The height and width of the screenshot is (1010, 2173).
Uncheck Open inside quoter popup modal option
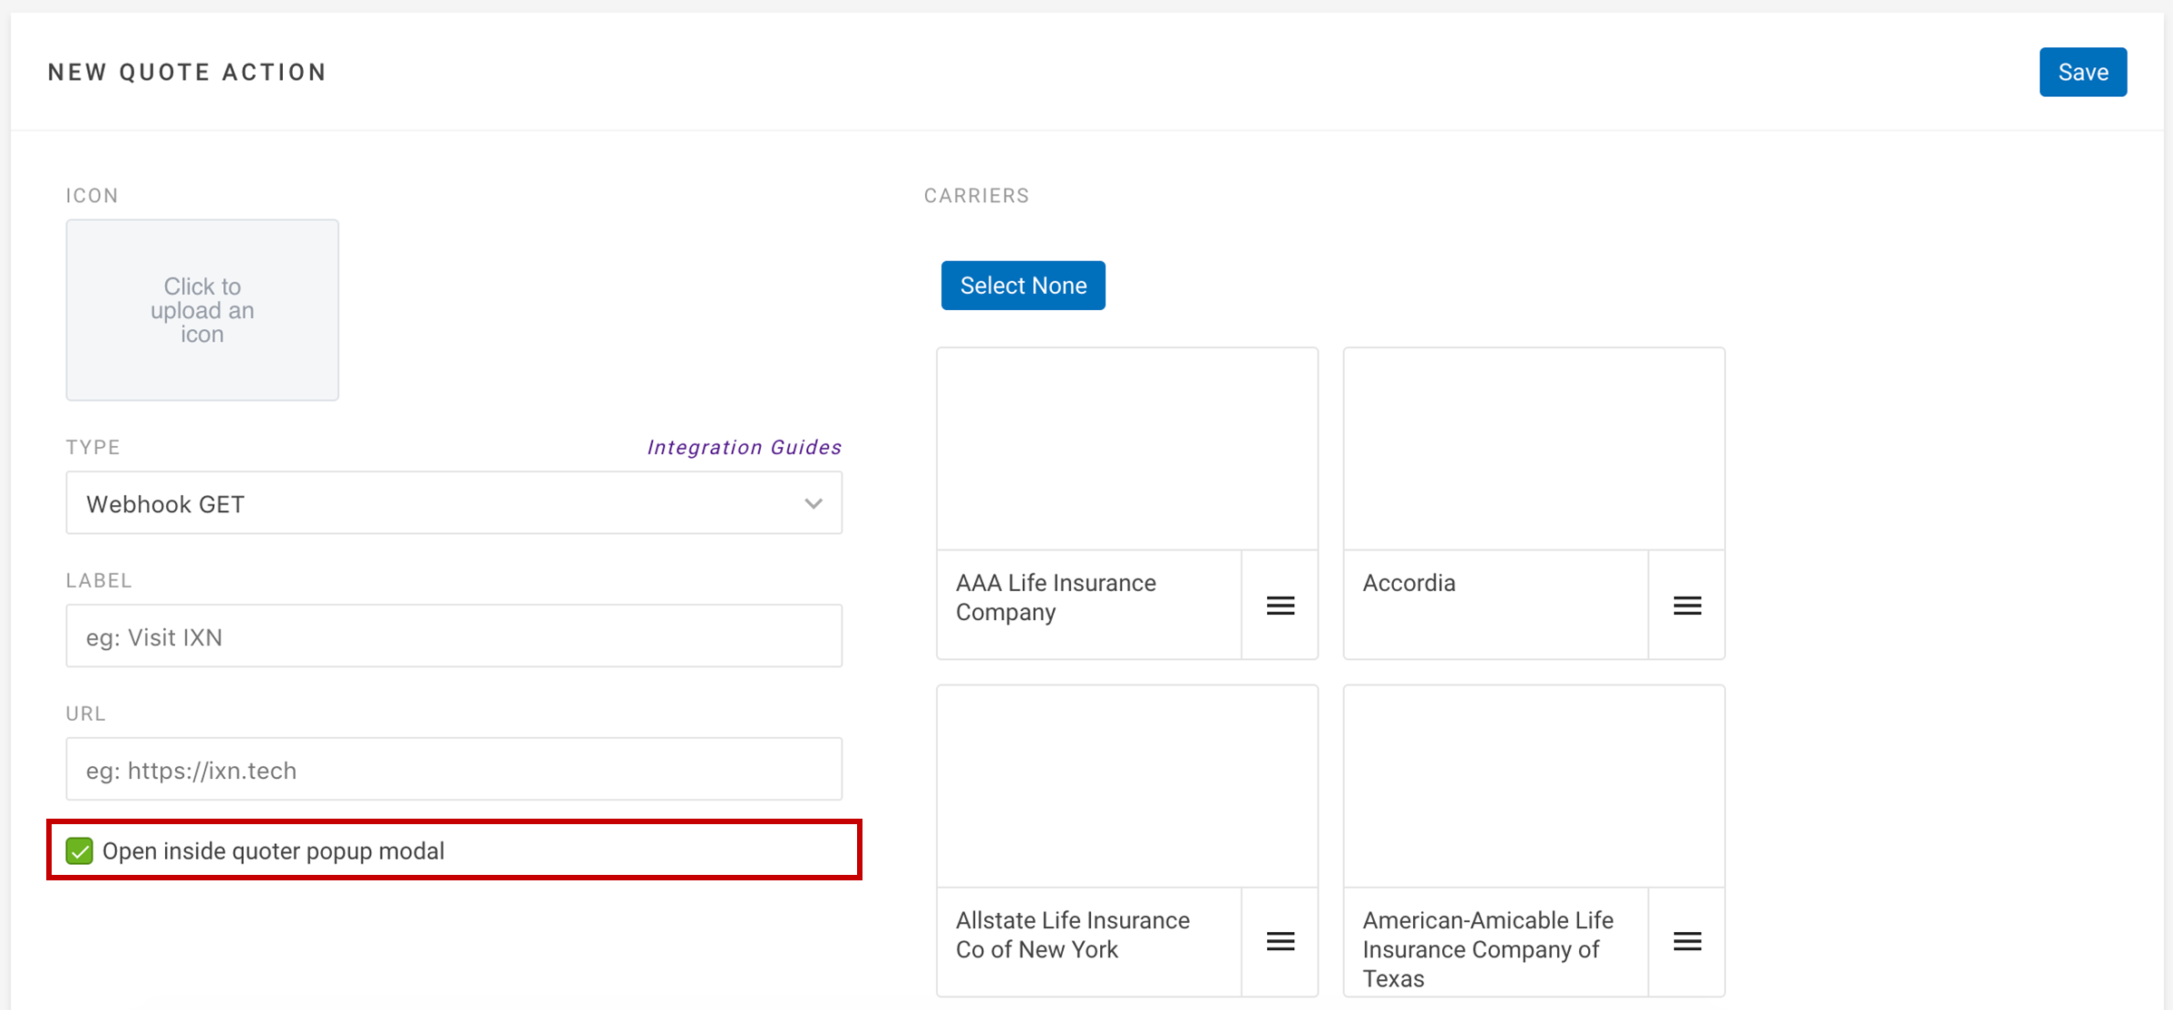tap(79, 850)
